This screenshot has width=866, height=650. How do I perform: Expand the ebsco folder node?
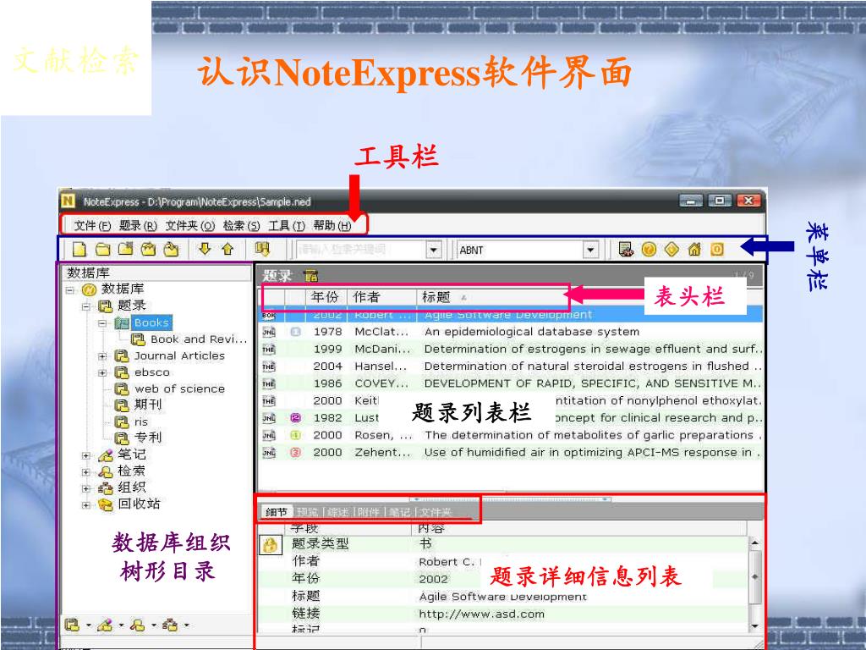[x=102, y=372]
